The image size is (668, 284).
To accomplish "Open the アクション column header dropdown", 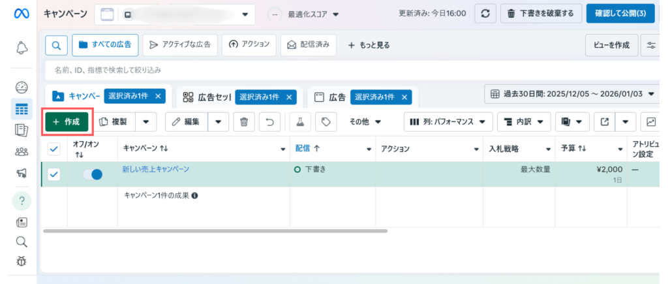I will coord(476,150).
